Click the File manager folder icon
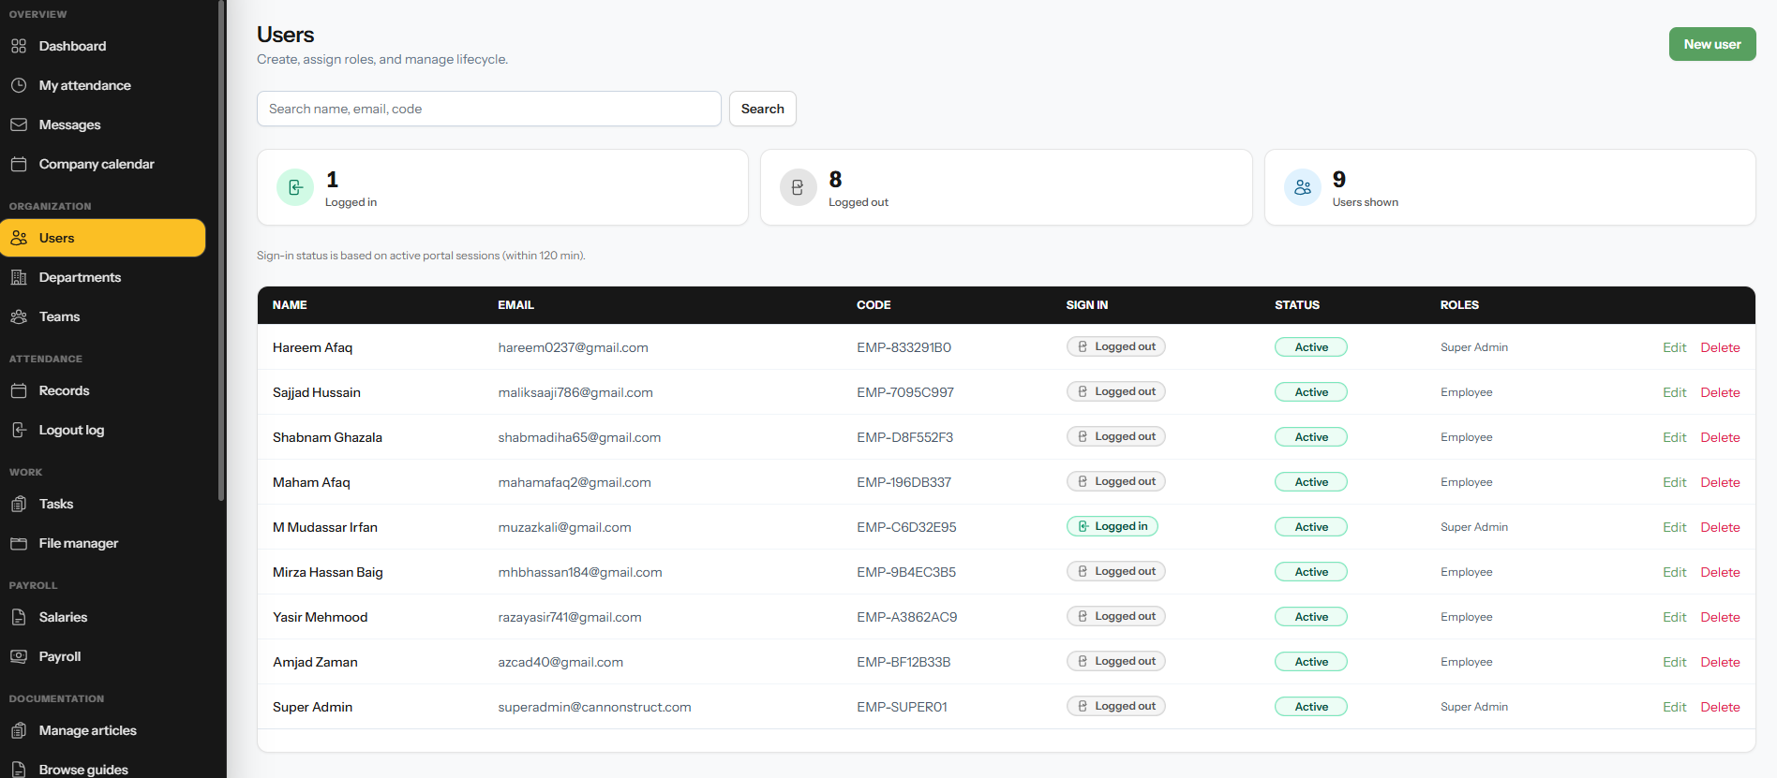 point(19,543)
